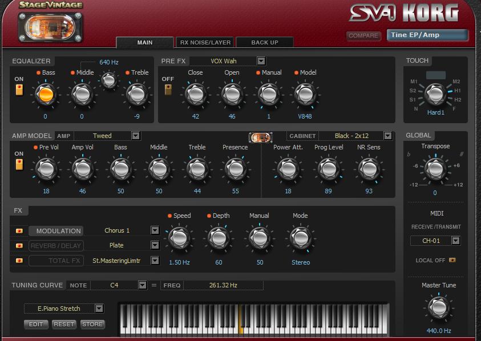Viewport: 481px width, 341px height.
Task: Open the Amp Tweed model dropdown
Action: (x=136, y=136)
